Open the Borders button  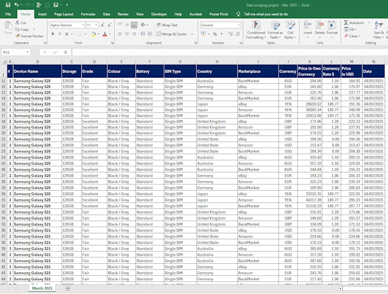tap(80, 34)
